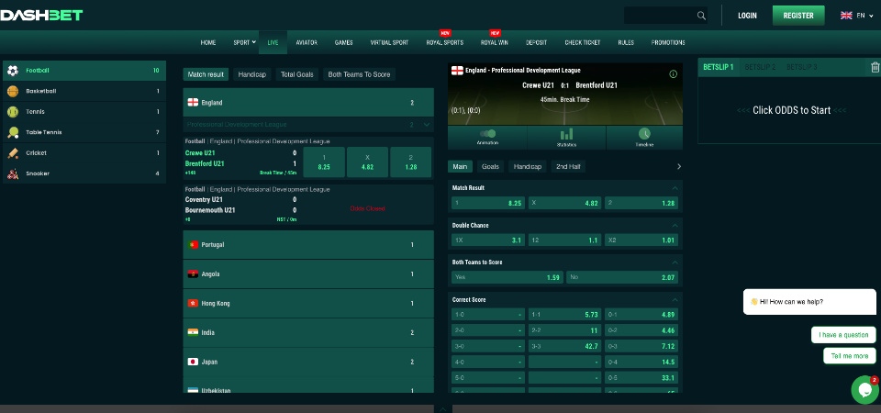
Task: Select the Hong Kong flag row
Action: (308, 304)
